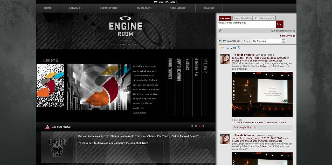
Task: Open socialsites_iphone_image_20120118112742.jpg link
Action: pos(259,138)
